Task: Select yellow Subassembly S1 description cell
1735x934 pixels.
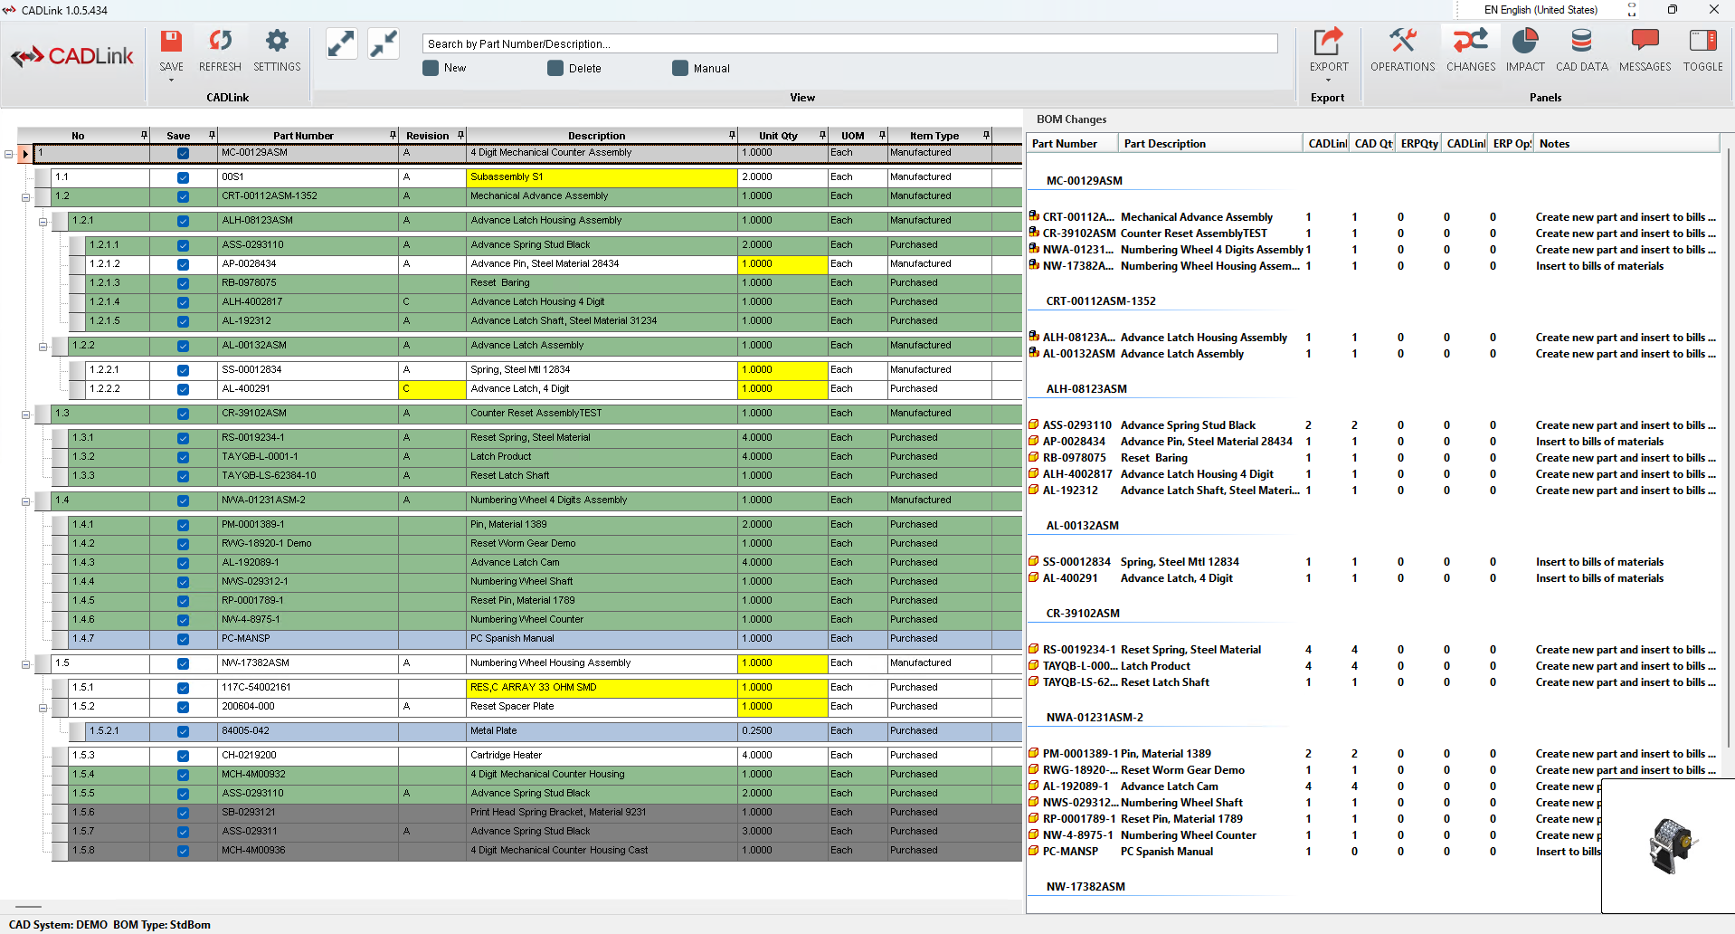Action: point(602,177)
